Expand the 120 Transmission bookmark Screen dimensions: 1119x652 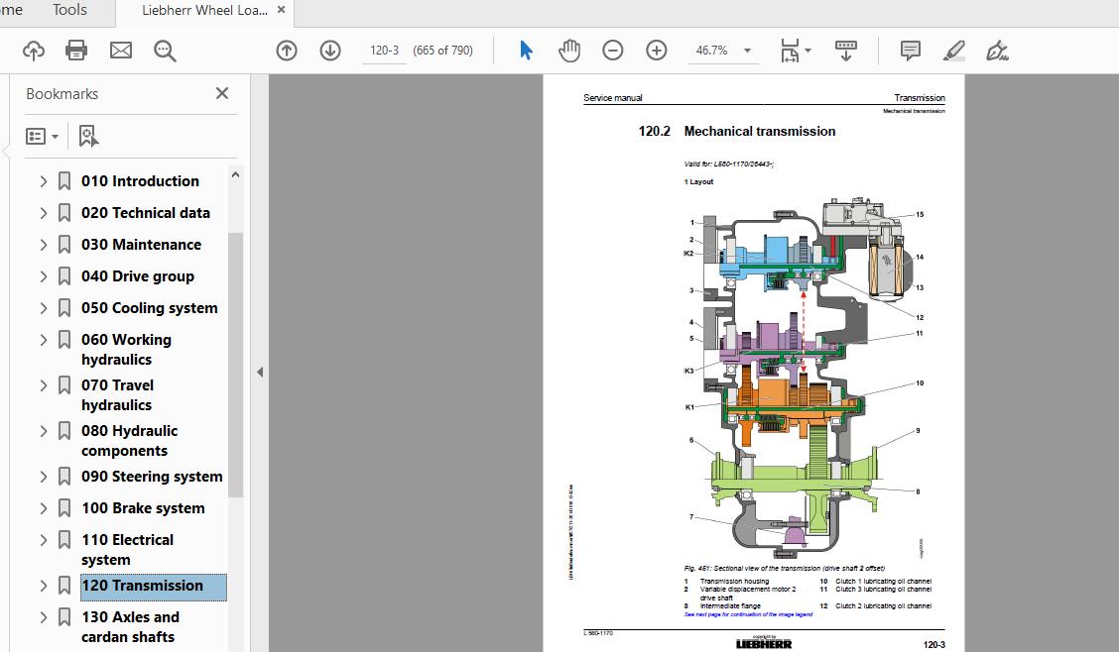pyautogui.click(x=43, y=586)
